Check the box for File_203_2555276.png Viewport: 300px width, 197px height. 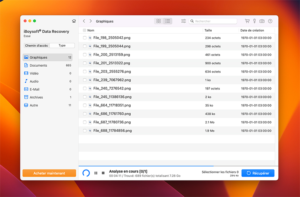point(84,72)
